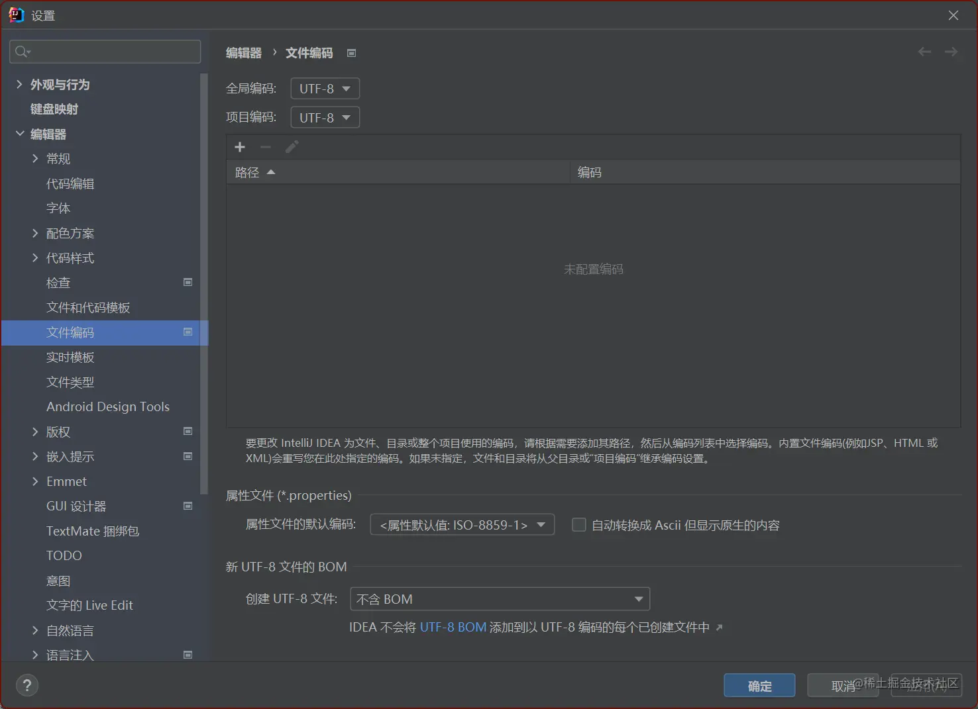Click the UTF-8 BOM blue link
This screenshot has width=978, height=709.
pyautogui.click(x=453, y=626)
